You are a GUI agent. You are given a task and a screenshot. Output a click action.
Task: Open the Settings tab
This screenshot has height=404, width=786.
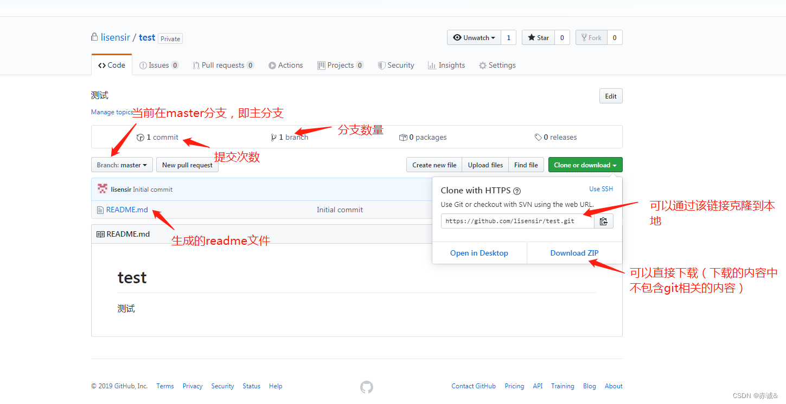(497, 65)
